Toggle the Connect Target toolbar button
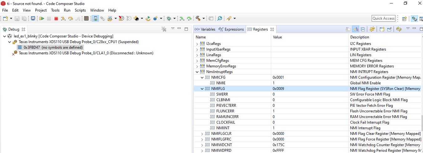The image size is (423, 153). 95,19
